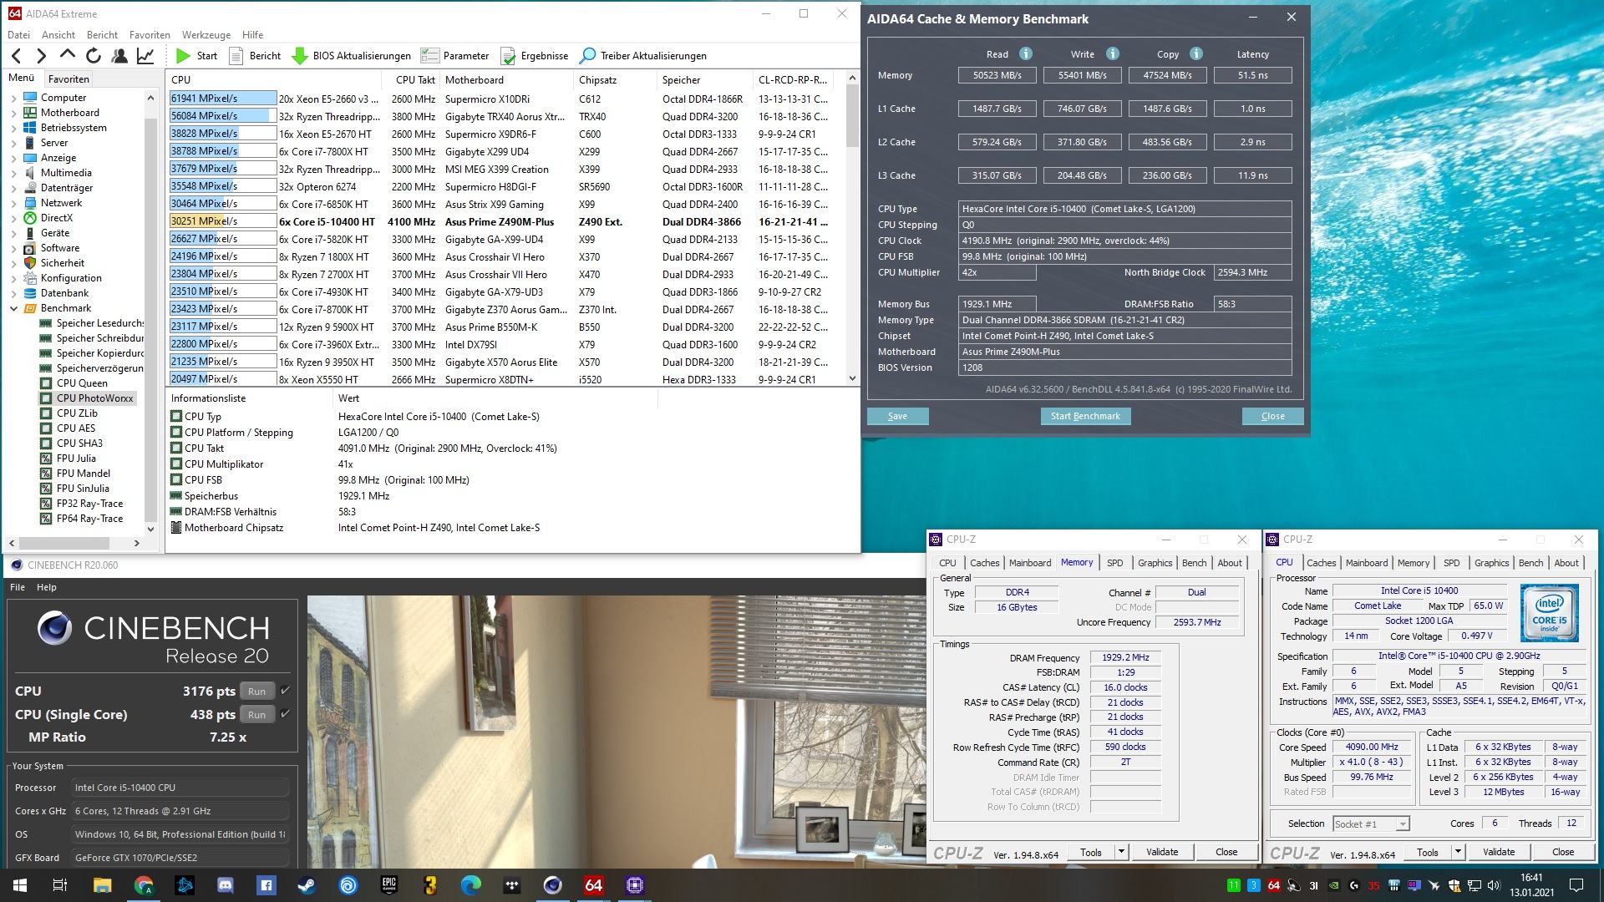This screenshot has height=902, width=1604.
Task: Click Validate in the CPU-Z Memory window
Action: (1161, 852)
